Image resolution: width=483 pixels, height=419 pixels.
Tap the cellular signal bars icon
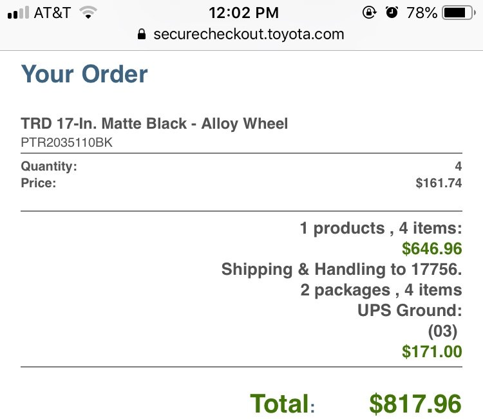(x=18, y=13)
